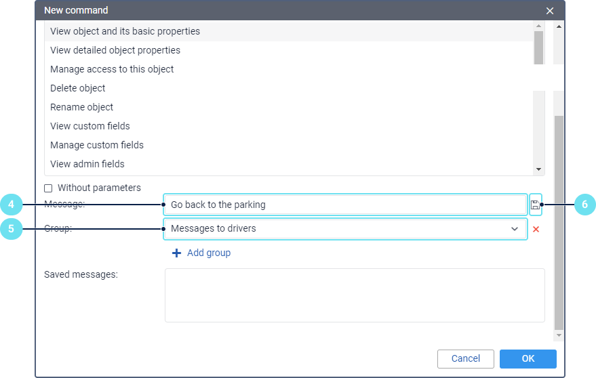Choose Manage access to this object

[x=112, y=69]
